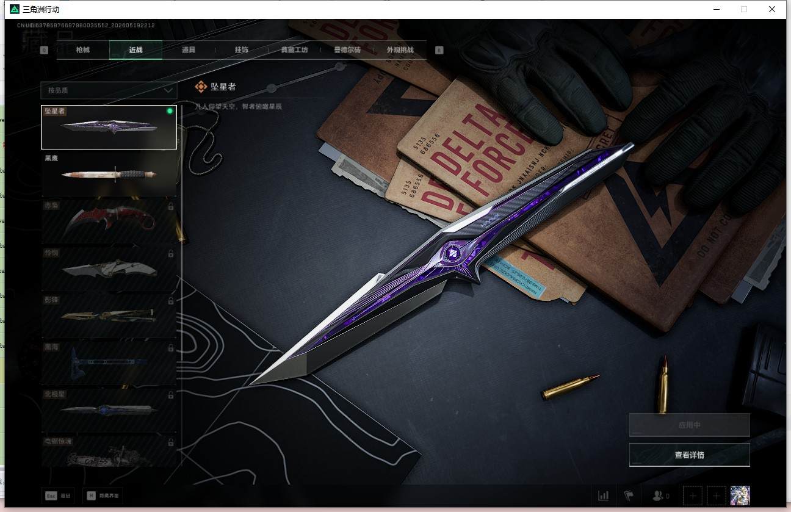The width and height of the screenshot is (791, 512).
Task: Open the 外观挑战 tab
Action: pos(400,50)
